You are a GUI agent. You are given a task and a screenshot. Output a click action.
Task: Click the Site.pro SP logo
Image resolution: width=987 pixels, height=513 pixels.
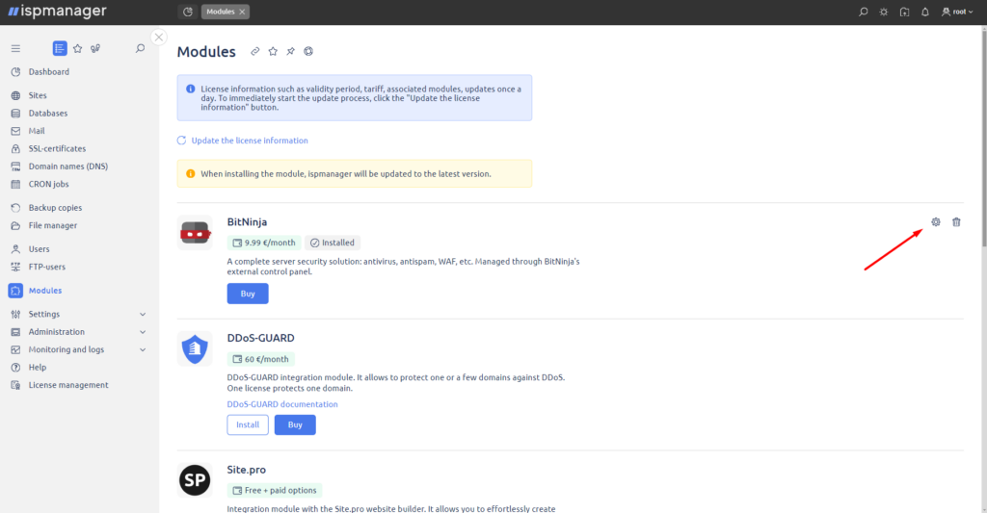[195, 480]
